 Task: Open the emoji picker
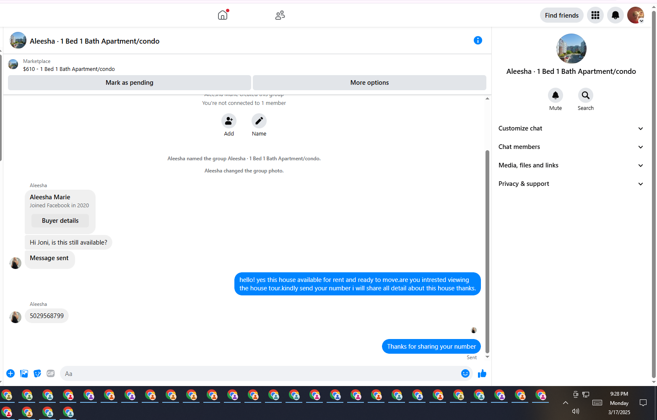(465, 373)
